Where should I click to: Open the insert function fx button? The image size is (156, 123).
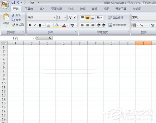click(50, 38)
